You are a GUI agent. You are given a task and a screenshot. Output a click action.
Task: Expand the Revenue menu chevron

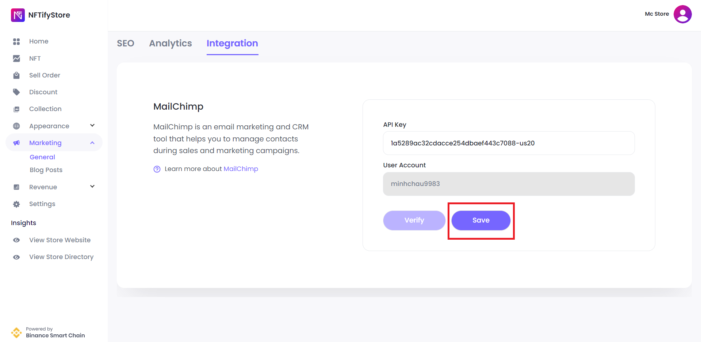pos(92,187)
